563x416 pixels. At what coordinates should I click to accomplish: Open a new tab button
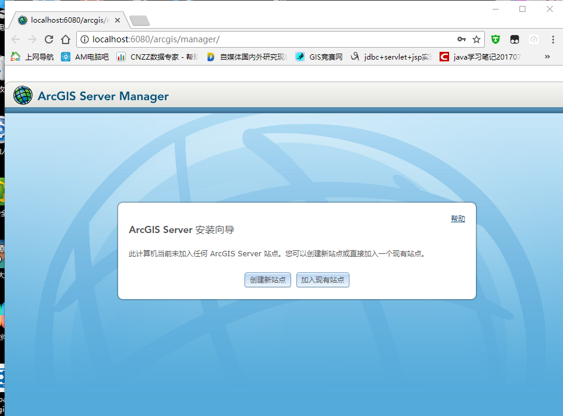point(140,21)
